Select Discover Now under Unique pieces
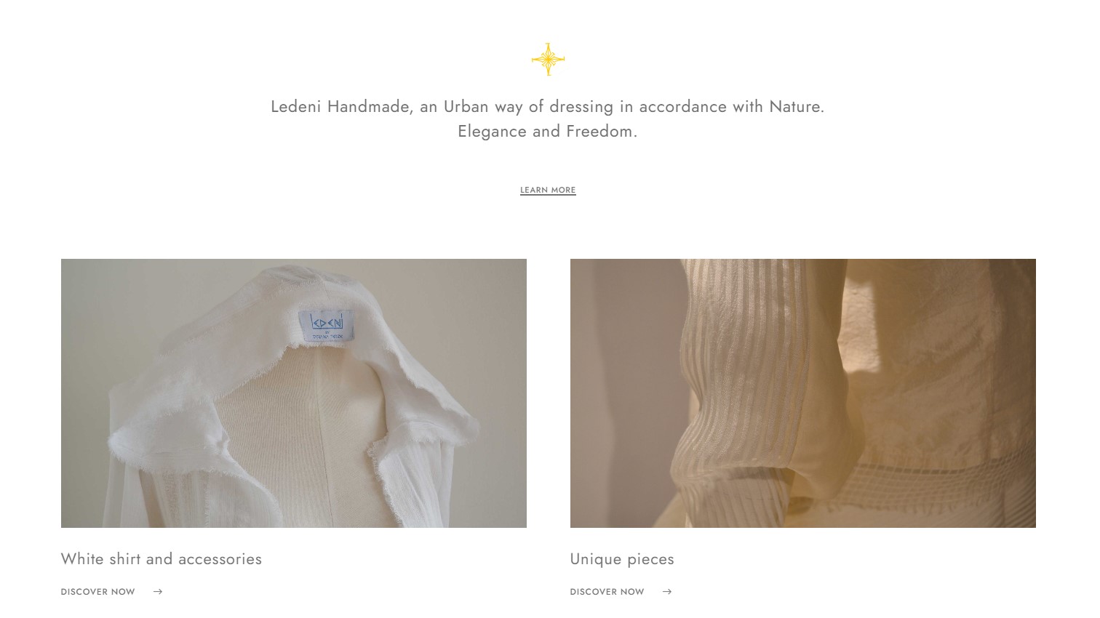Viewport: 1100px width, 618px height. 607,592
